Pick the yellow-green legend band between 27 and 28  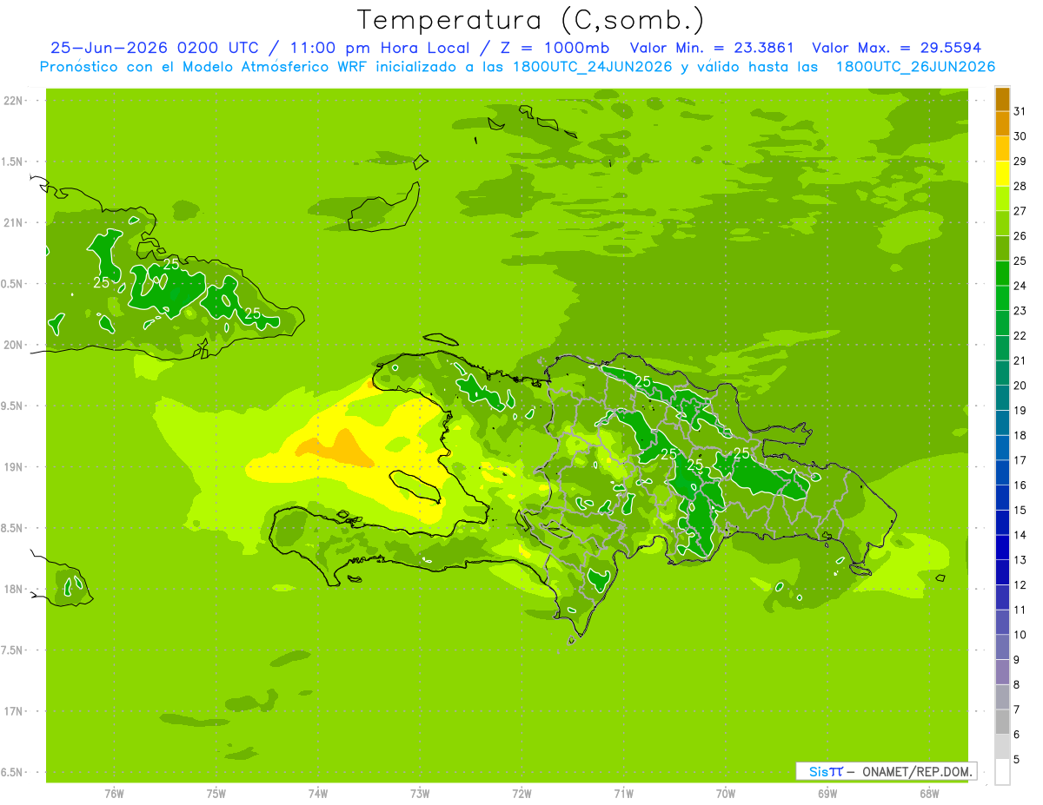pos(1002,198)
